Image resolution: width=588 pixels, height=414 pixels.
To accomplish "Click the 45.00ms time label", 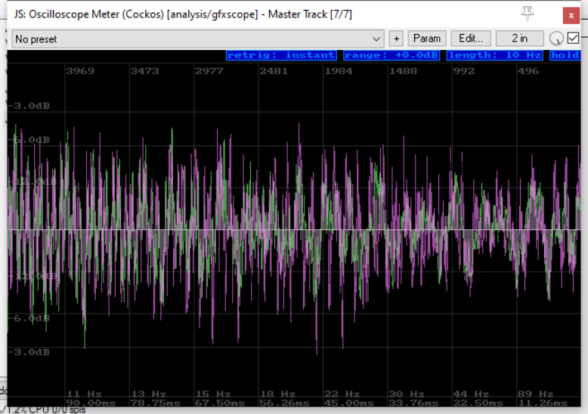I will [x=349, y=403].
